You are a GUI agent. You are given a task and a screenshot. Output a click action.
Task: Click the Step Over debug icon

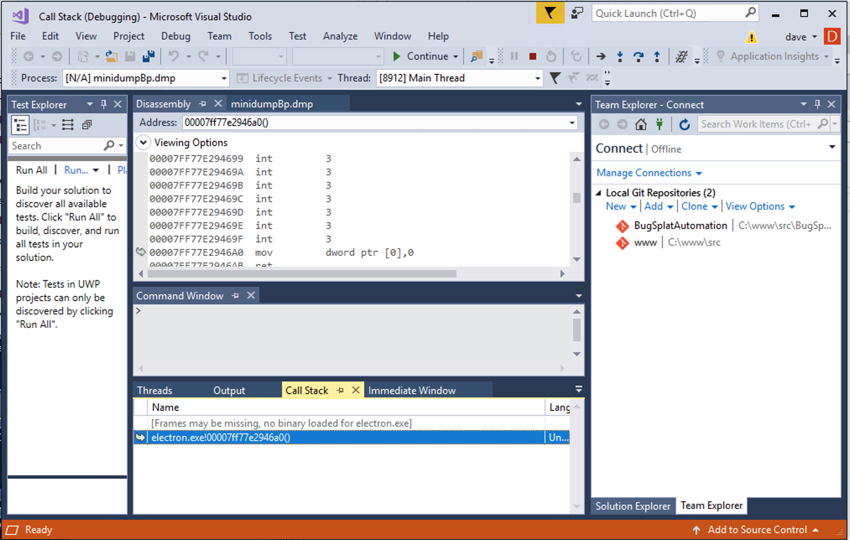tap(638, 57)
